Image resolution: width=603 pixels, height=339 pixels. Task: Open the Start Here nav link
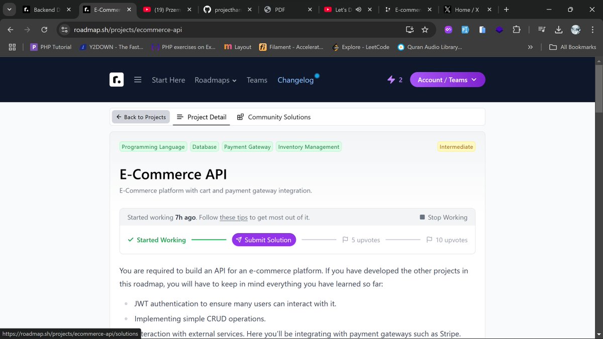coord(168,80)
